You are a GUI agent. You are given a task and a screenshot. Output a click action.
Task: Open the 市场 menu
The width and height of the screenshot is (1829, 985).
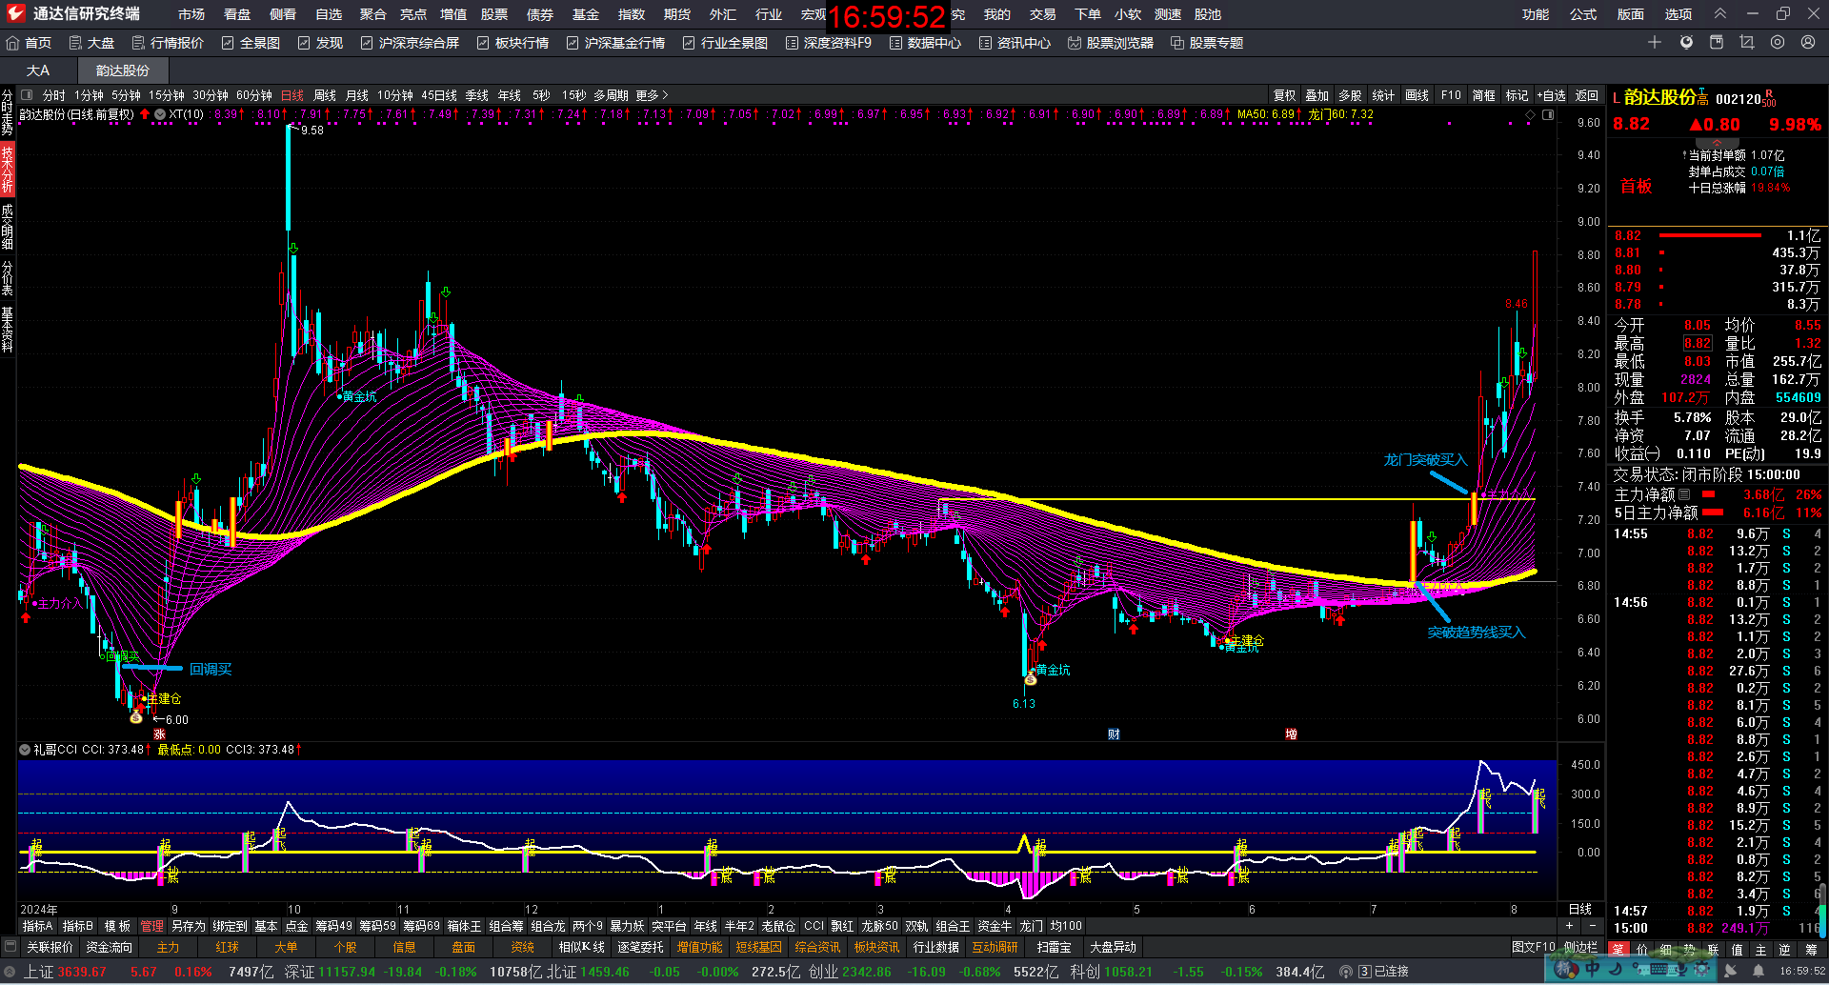tap(191, 14)
